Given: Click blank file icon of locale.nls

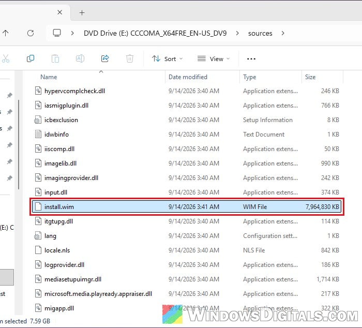Looking at the screenshot, I should click(38, 250).
